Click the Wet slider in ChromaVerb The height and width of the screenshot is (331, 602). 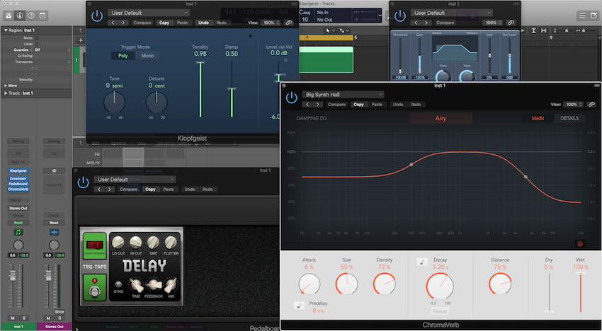click(x=581, y=293)
